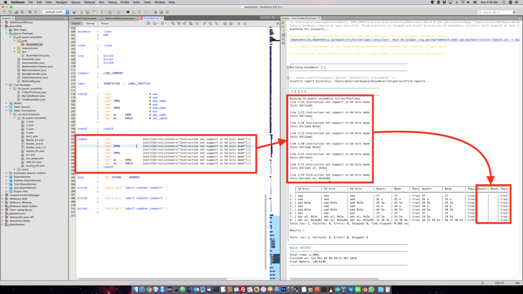Open the File menu
The height and width of the screenshot is (294, 523).
[30, 3]
